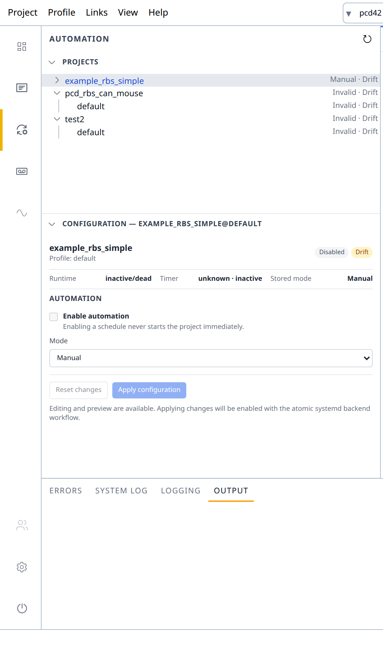Screen dimensions: 383x650
Task: Select example_rbs_simple in the project tree
Action: [x=104, y=81]
